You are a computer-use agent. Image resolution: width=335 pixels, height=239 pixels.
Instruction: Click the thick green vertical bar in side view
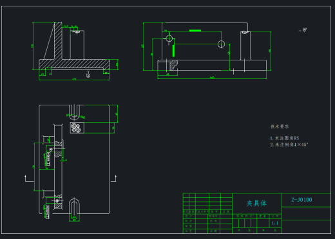173,51
